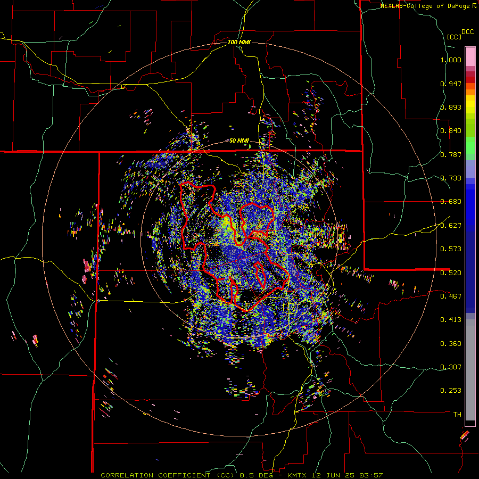Image resolution: width=479 pixels, height=479 pixels.
Task: Select the 0.627 scale value
Action: 451,226
